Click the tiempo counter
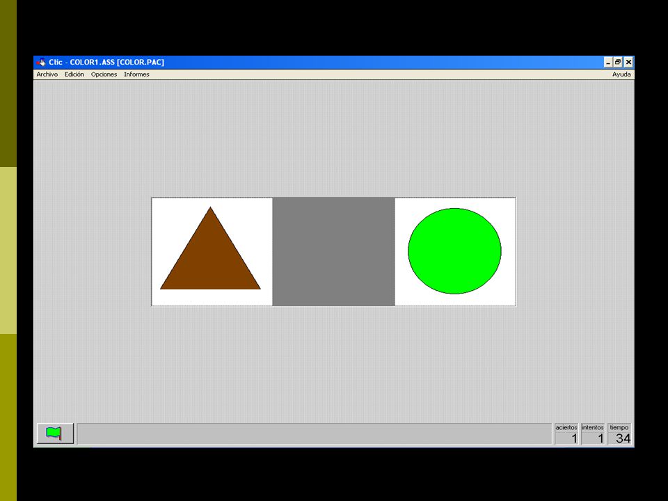The height and width of the screenshot is (501, 668). coord(619,434)
